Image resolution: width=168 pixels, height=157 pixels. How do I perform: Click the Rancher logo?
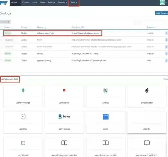tap(4, 2)
